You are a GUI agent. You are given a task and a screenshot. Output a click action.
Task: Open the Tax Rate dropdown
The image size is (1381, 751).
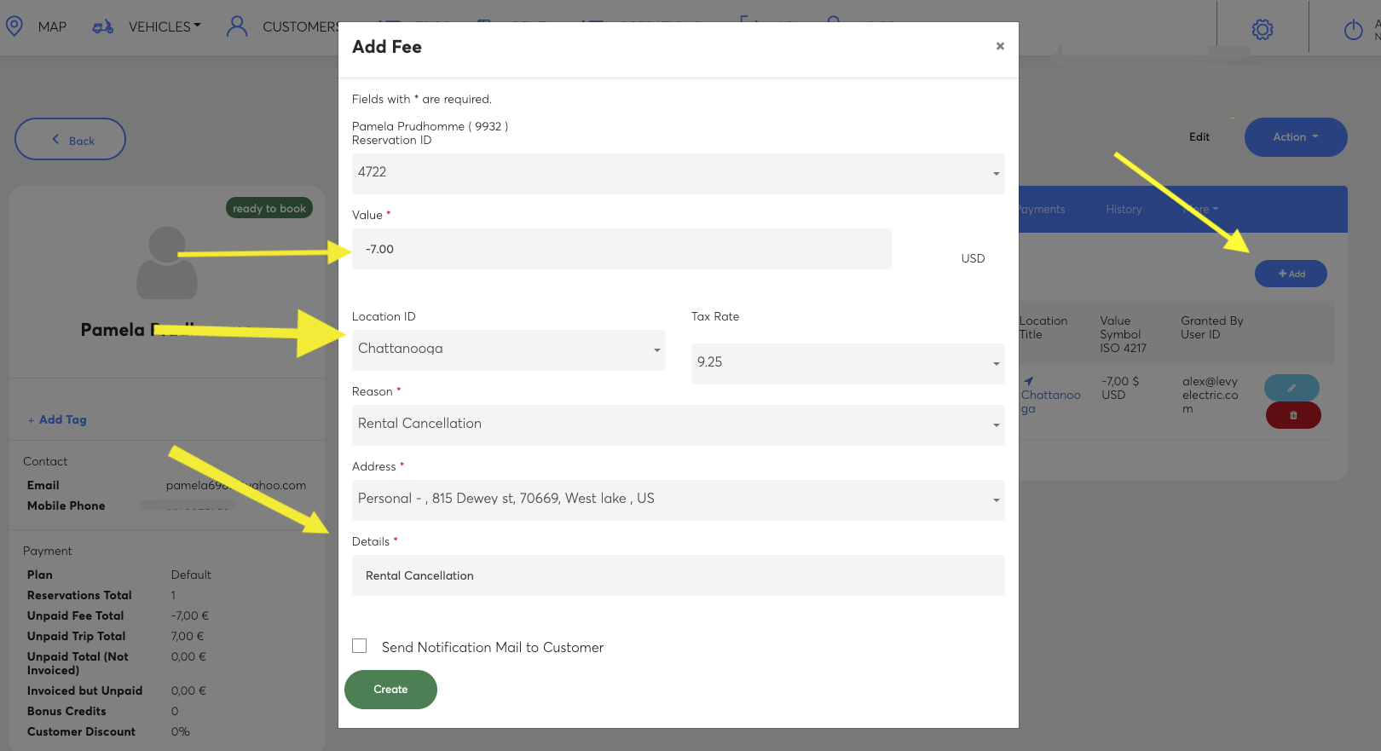pyautogui.click(x=847, y=363)
